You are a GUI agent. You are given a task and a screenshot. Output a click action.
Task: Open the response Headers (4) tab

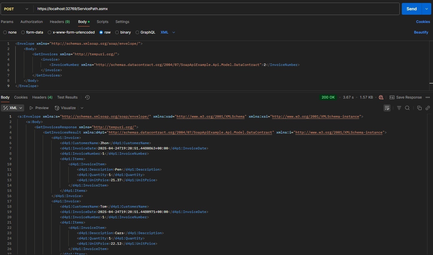point(42,97)
